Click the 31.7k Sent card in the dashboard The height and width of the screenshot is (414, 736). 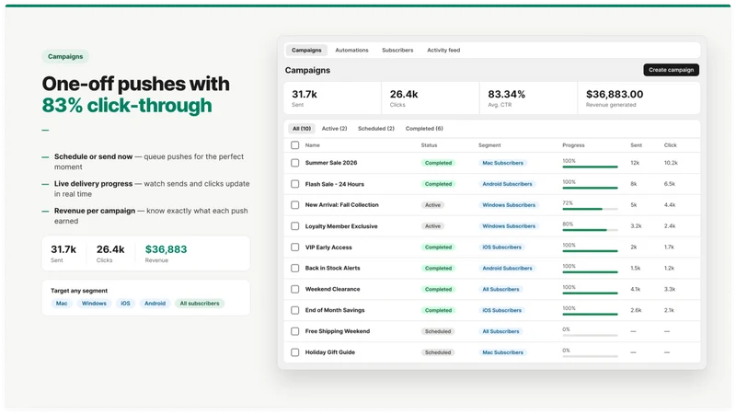(x=332, y=98)
